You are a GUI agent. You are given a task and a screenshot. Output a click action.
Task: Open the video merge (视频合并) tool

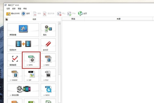(x=23, y=45)
